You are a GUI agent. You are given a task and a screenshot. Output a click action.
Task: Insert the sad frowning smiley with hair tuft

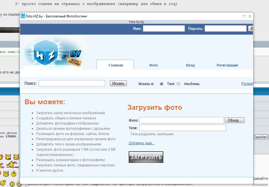click(x=14, y=174)
